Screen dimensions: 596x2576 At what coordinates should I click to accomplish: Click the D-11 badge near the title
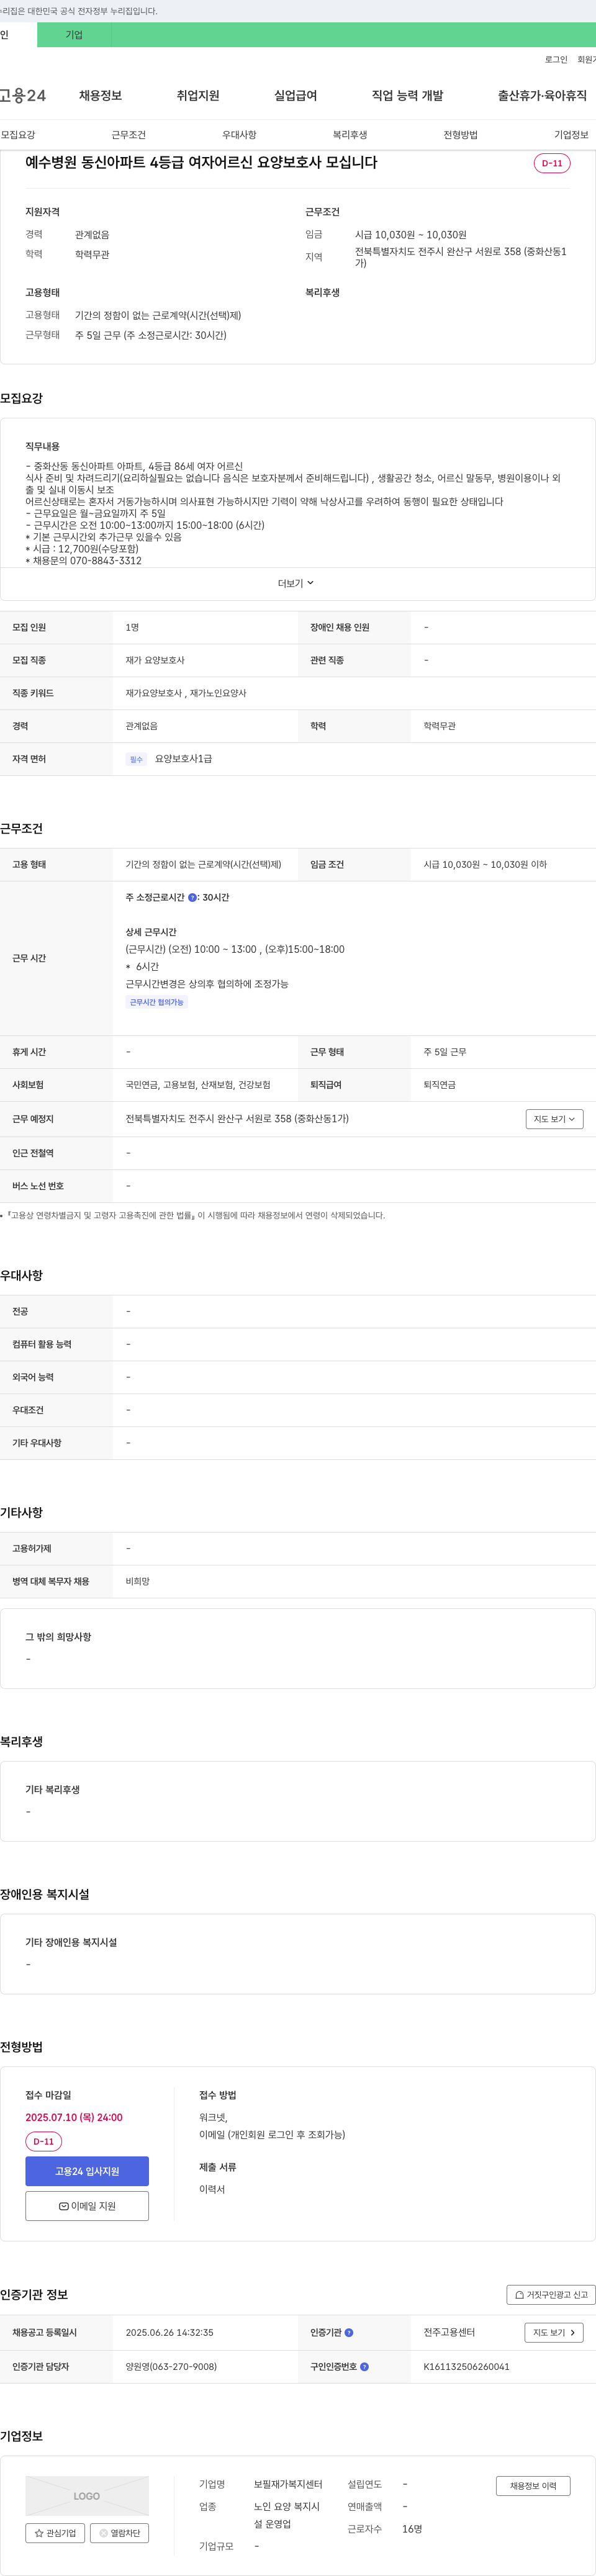pos(552,163)
